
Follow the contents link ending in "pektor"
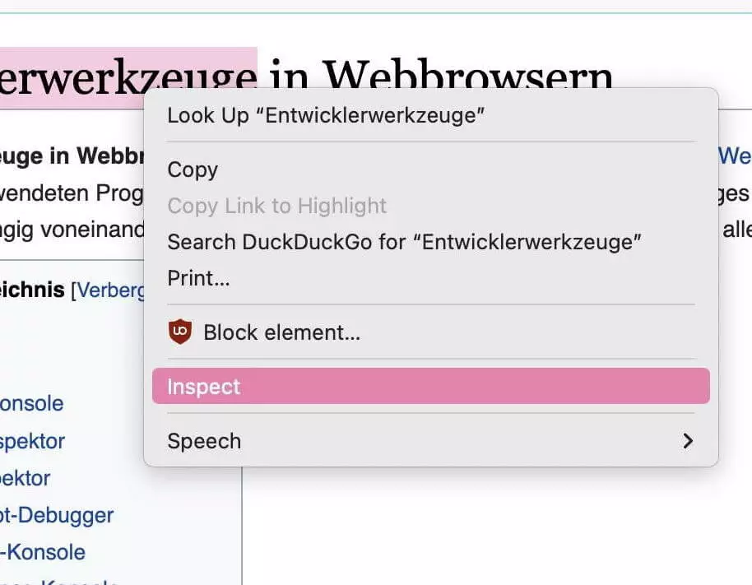pos(25,478)
